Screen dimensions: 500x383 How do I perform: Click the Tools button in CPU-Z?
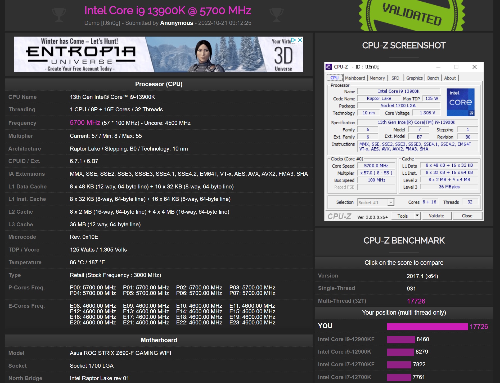(x=402, y=216)
